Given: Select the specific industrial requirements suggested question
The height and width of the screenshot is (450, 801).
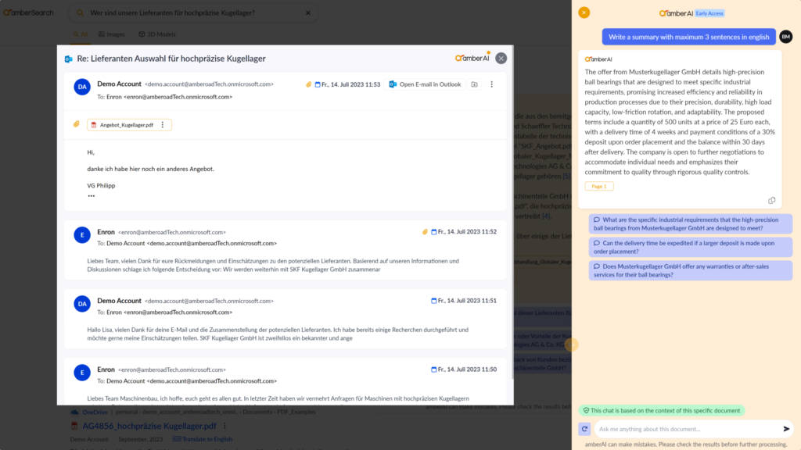Looking at the screenshot, I should [692, 224].
